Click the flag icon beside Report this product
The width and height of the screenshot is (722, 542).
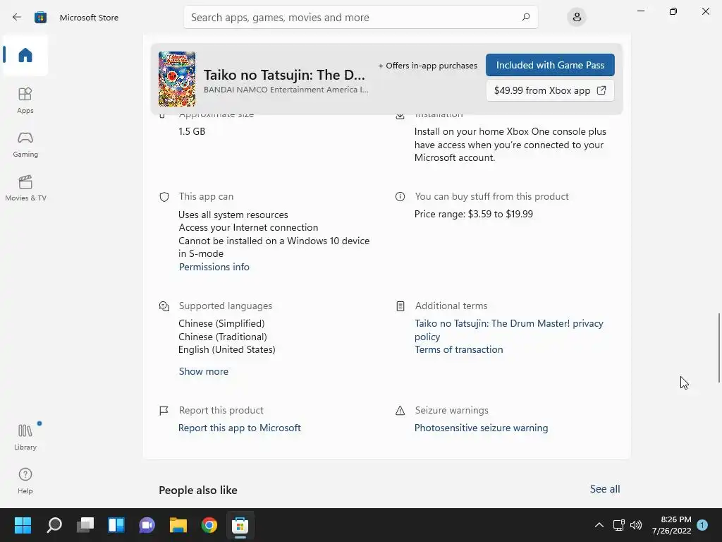click(164, 410)
